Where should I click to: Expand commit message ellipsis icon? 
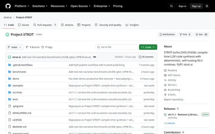pyautogui.click(x=94, y=57)
